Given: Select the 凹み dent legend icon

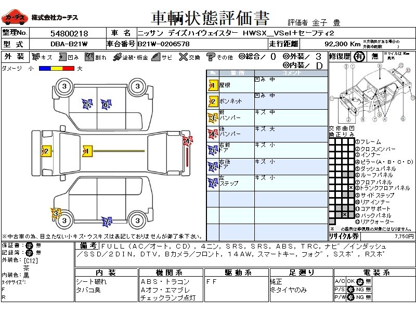Looking at the screenshot, I should coord(62,57).
